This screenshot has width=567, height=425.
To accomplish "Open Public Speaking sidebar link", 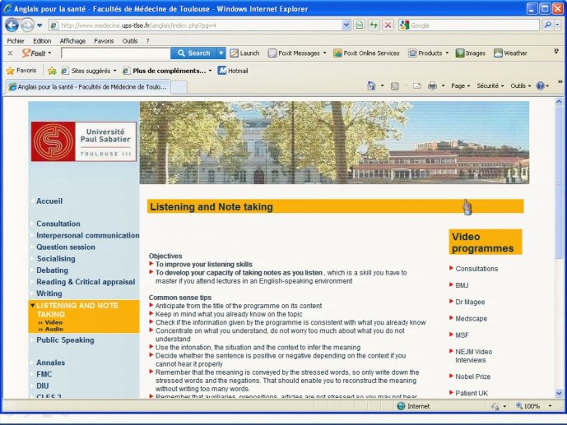I will click(x=65, y=340).
